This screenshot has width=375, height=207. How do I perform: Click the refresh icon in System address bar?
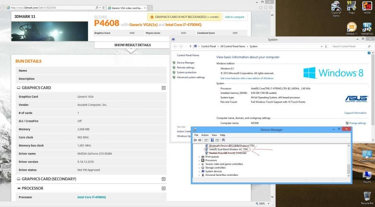[x=327, y=47]
